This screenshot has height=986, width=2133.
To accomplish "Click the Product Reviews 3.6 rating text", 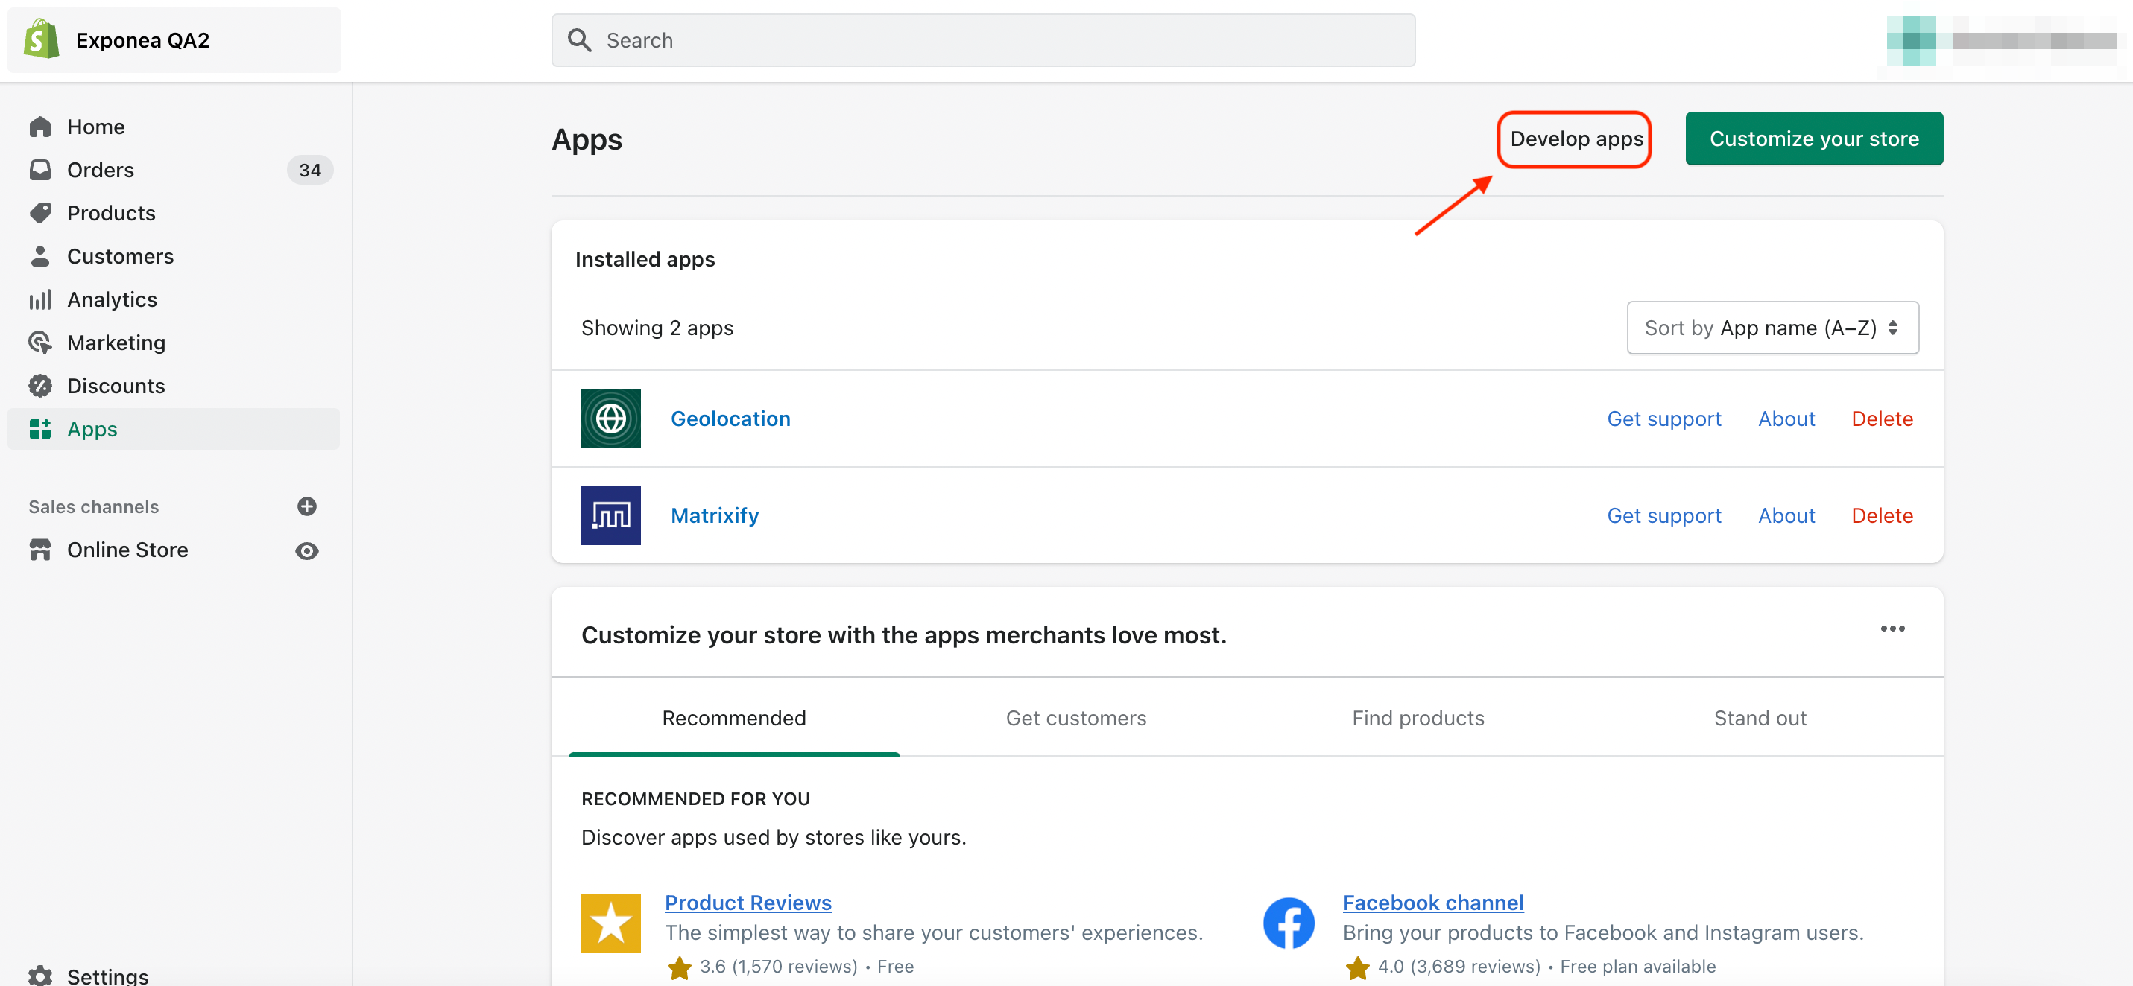I will click(x=777, y=965).
